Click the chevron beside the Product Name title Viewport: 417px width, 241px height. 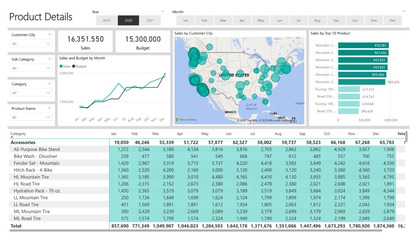tap(49, 108)
